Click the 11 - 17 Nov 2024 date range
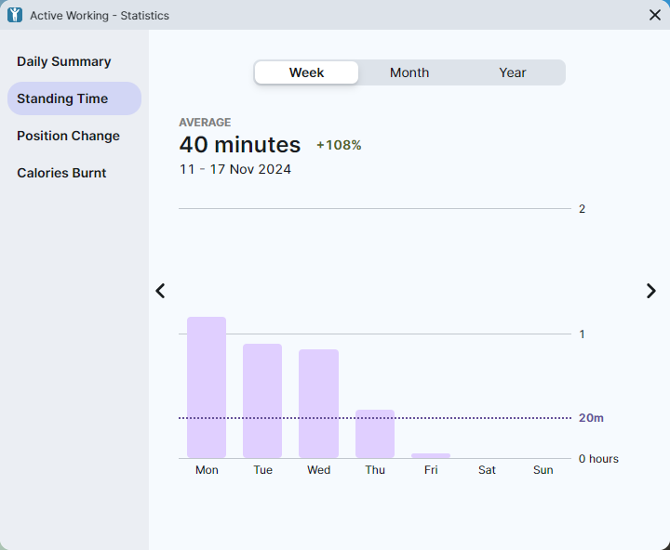Screen dimensions: 670x550 coord(235,169)
